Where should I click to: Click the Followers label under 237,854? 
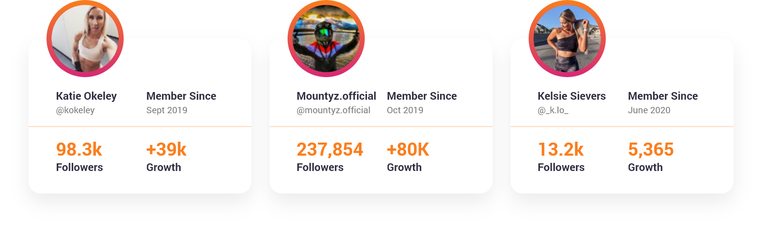click(x=320, y=167)
